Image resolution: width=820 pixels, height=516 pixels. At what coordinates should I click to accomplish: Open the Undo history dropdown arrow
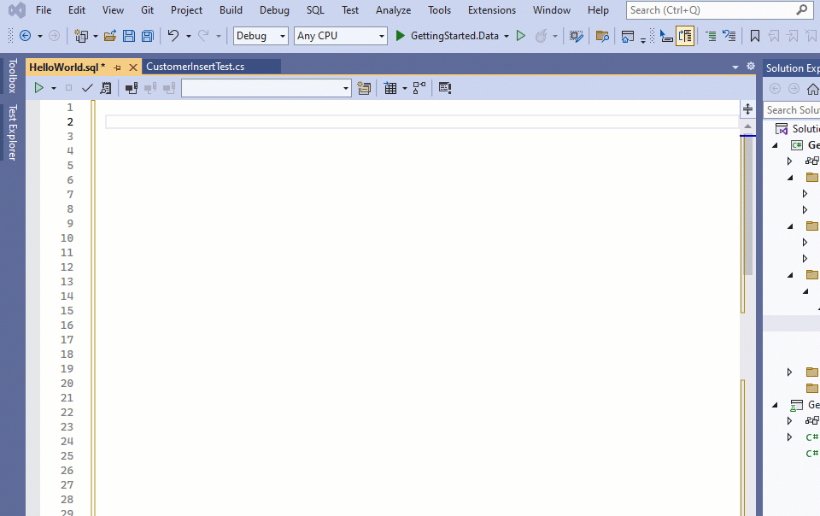pos(188,36)
